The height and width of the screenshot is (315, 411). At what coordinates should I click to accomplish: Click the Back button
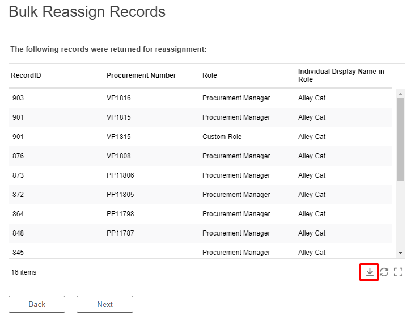tap(37, 304)
